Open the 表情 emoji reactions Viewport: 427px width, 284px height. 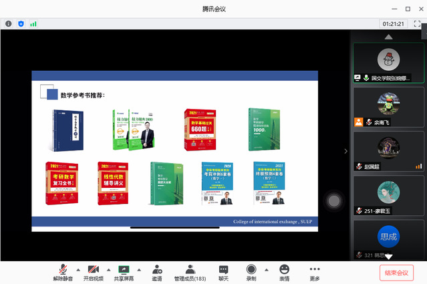(x=285, y=273)
